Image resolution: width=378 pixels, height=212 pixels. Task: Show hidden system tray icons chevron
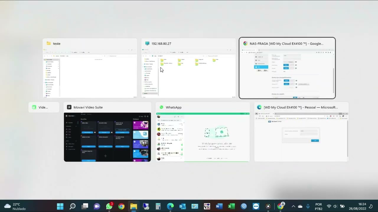coord(294,206)
